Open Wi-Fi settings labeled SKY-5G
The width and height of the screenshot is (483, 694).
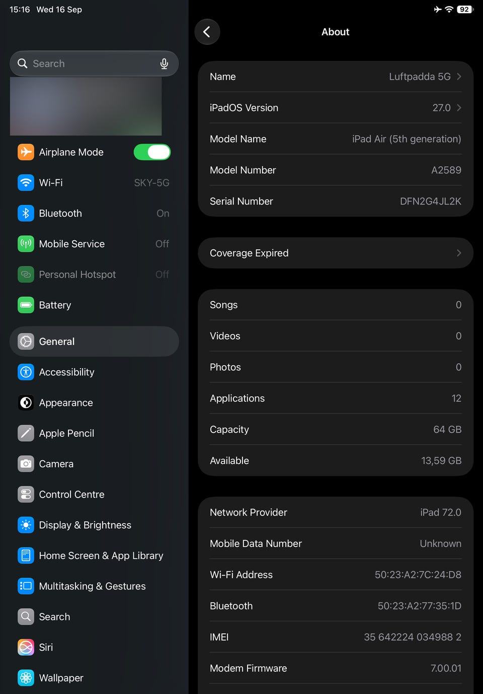(x=94, y=182)
